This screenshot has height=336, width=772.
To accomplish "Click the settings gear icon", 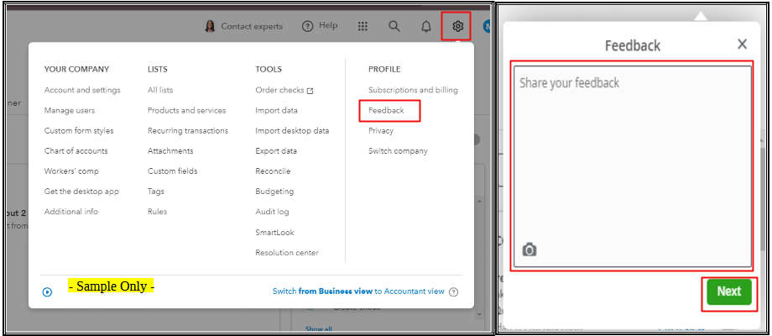I will 457,26.
